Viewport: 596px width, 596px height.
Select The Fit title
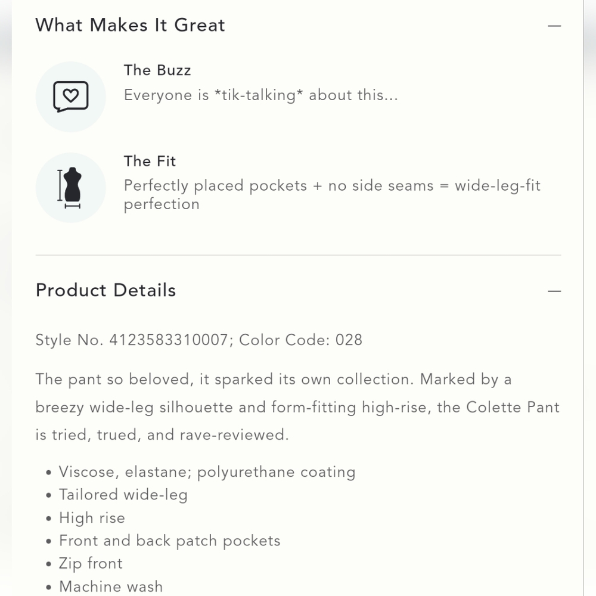coord(150,161)
